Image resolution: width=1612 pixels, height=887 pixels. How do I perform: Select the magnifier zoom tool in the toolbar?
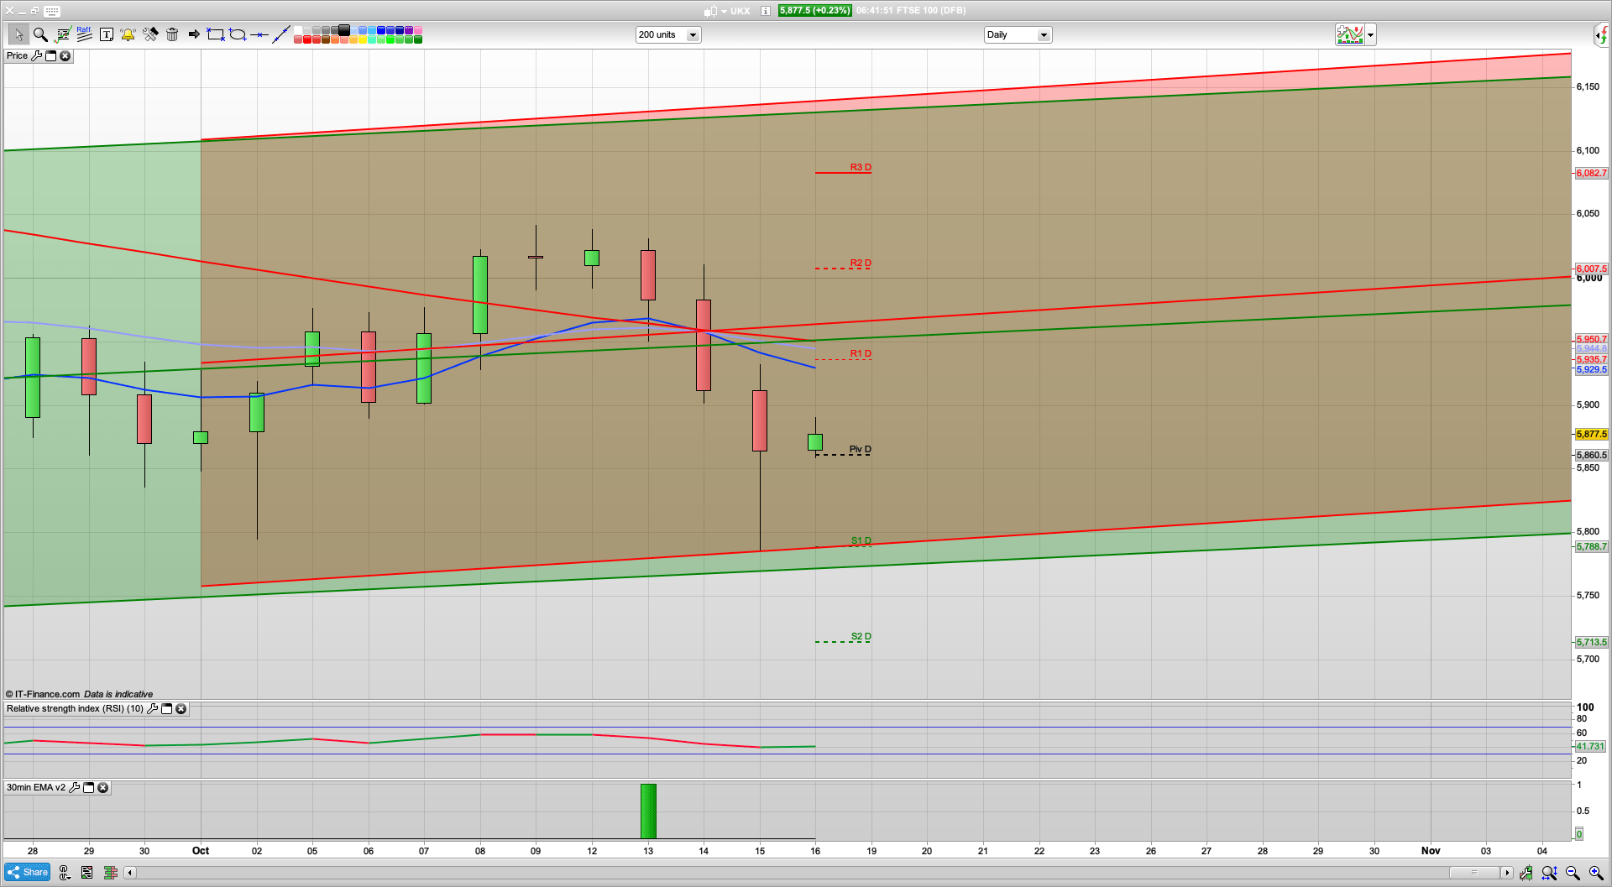(x=40, y=34)
